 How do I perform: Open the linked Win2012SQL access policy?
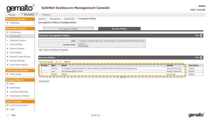83,46
